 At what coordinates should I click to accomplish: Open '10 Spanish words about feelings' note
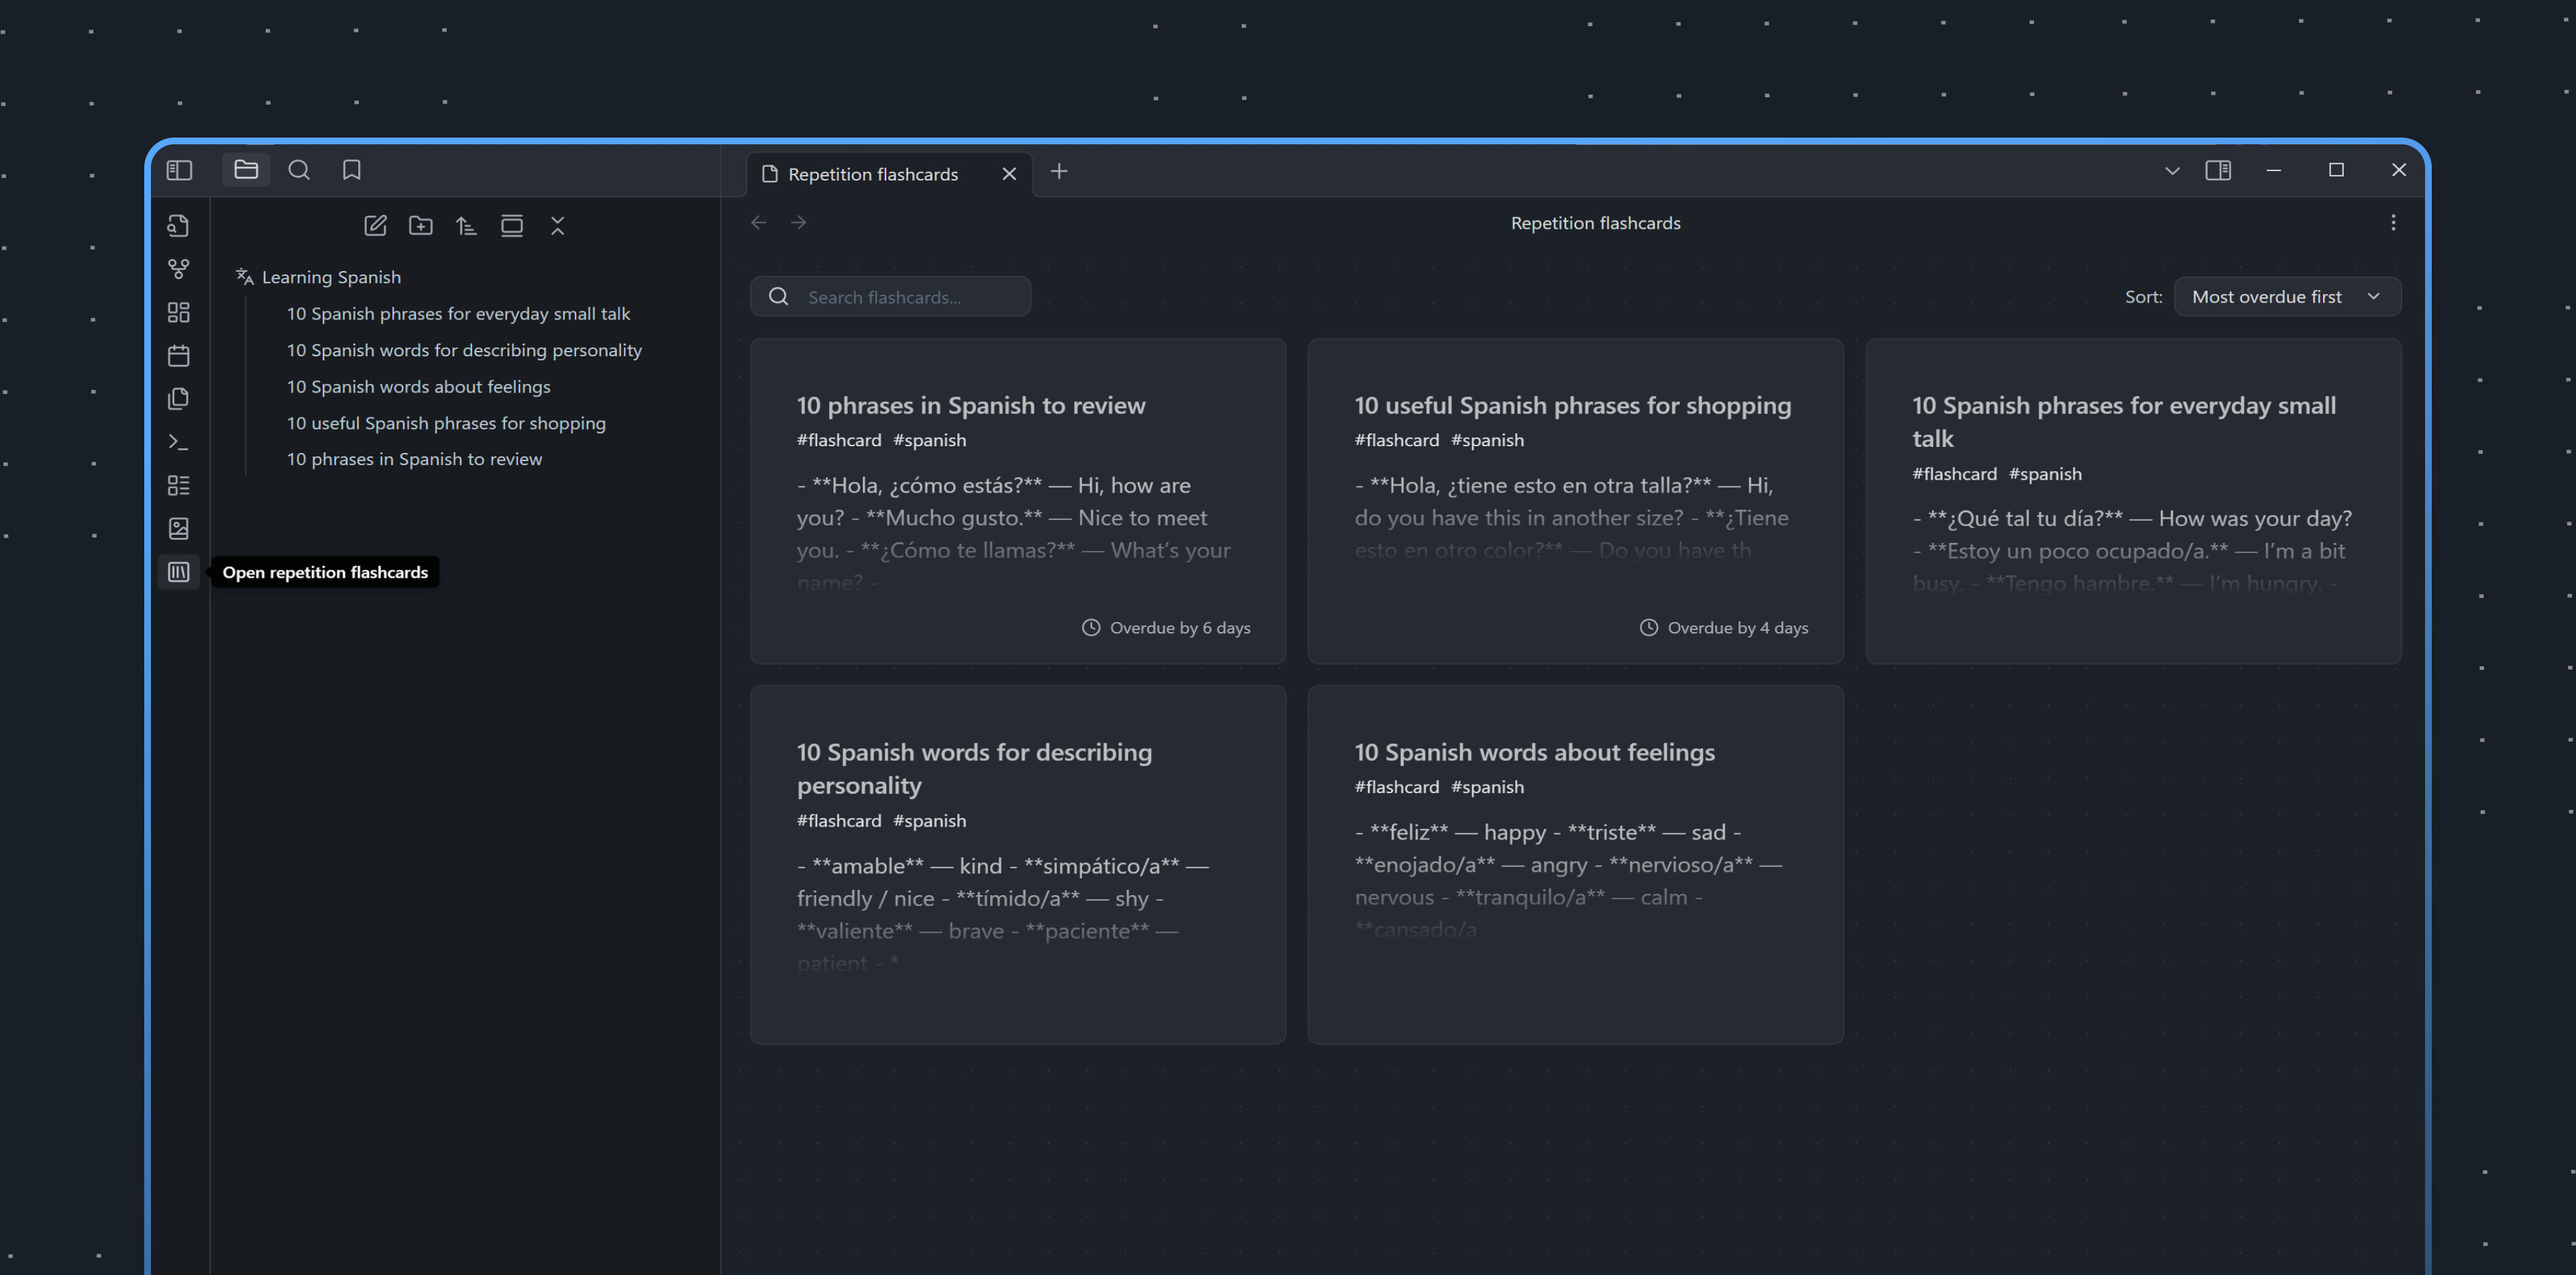418,387
